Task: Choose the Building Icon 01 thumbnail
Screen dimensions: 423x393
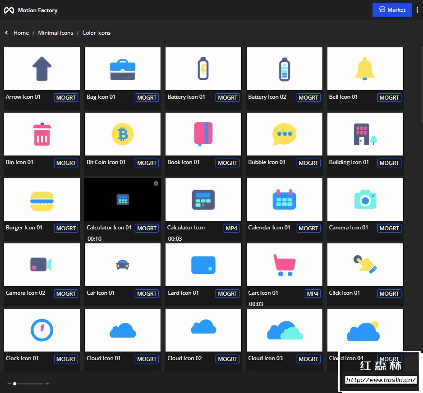Action: (x=365, y=134)
